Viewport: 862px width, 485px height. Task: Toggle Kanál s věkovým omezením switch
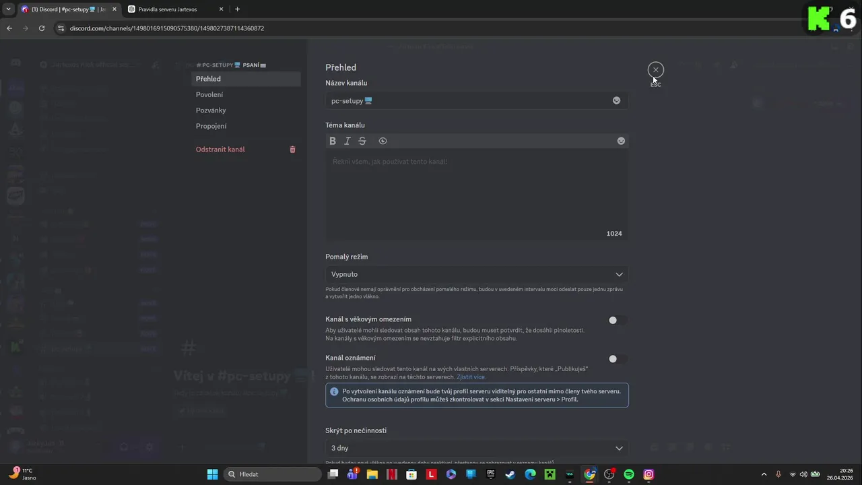618,321
